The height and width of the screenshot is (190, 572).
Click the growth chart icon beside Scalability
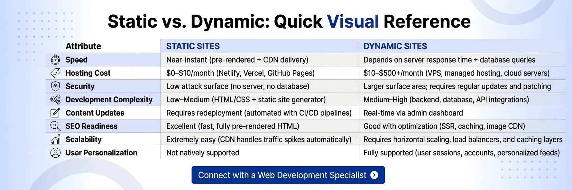point(55,139)
